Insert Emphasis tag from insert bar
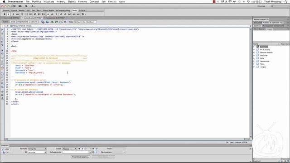 pyautogui.click(x=17, y=14)
